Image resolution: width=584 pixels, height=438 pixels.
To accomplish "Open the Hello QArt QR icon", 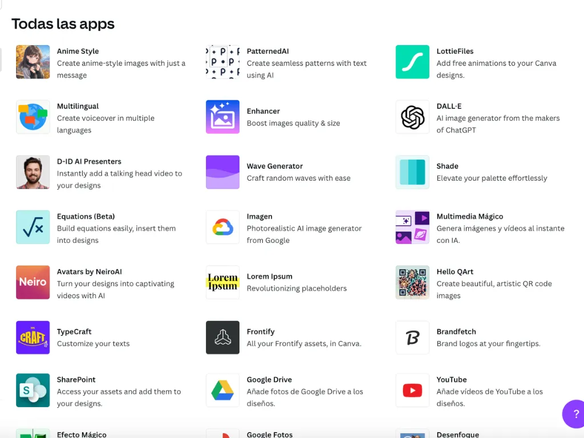I will 412,282.
